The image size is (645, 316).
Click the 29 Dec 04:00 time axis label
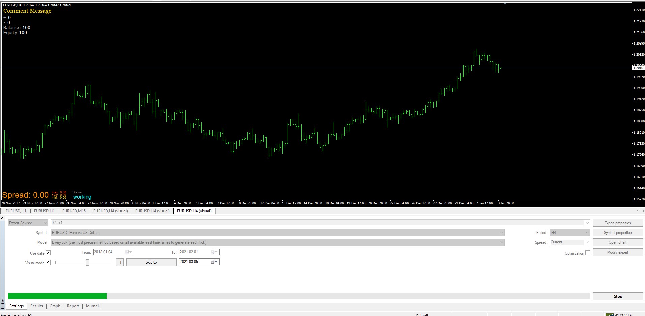[464, 203]
